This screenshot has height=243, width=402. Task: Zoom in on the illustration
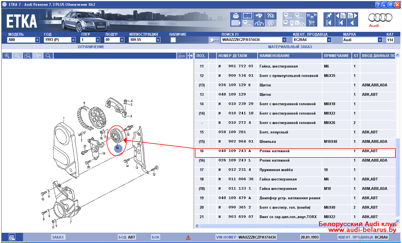7,56
